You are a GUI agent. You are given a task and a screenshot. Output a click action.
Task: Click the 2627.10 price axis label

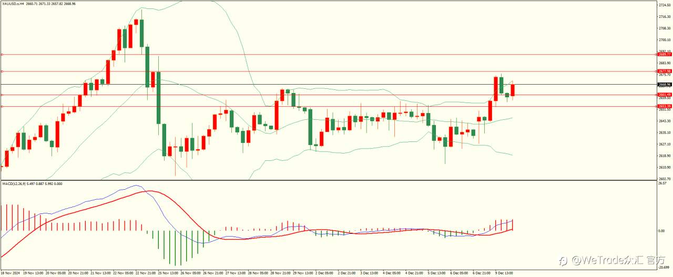click(665, 144)
